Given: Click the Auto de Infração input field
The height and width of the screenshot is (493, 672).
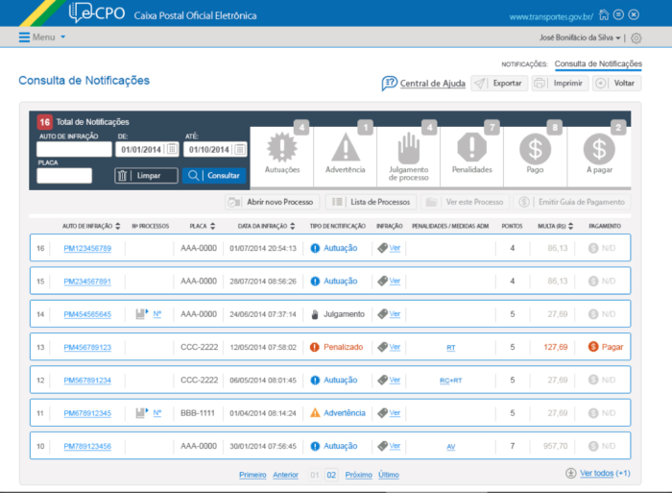Looking at the screenshot, I should tap(74, 149).
